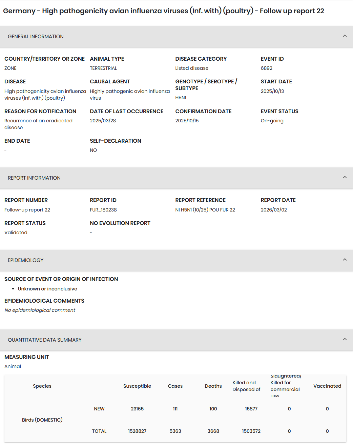Screen dimensions: 353x446
Task: Click the REPORT INFORMATION header label
Action: pos(34,178)
